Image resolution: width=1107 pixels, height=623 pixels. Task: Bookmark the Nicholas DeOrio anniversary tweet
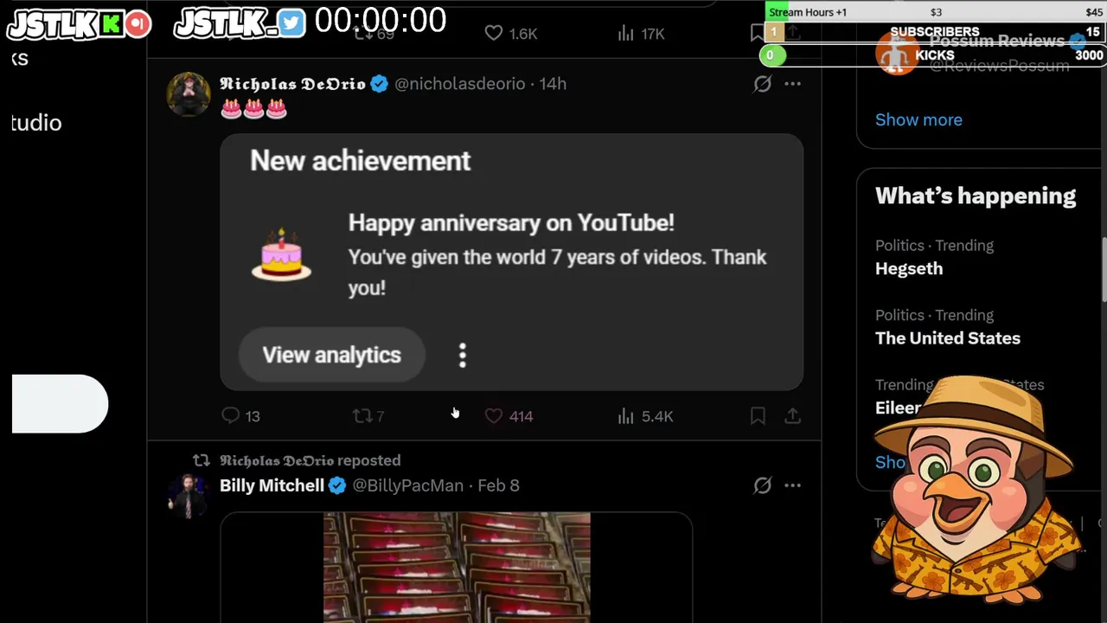tap(758, 416)
